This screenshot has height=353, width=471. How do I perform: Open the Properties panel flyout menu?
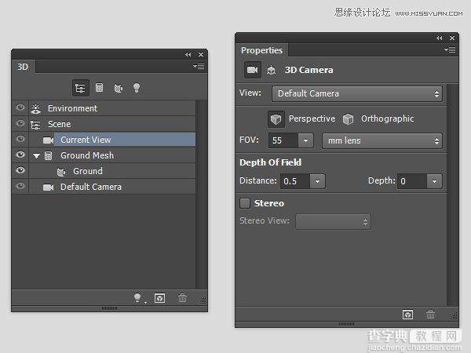point(450,49)
